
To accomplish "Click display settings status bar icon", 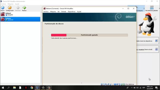I will (115, 84).
